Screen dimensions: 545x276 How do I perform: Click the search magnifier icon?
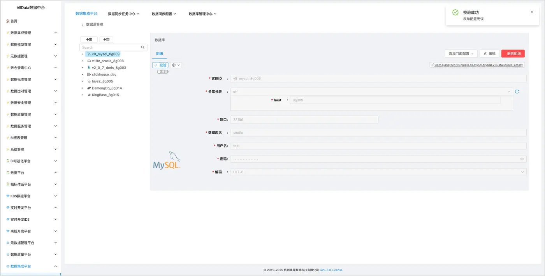[143, 47]
